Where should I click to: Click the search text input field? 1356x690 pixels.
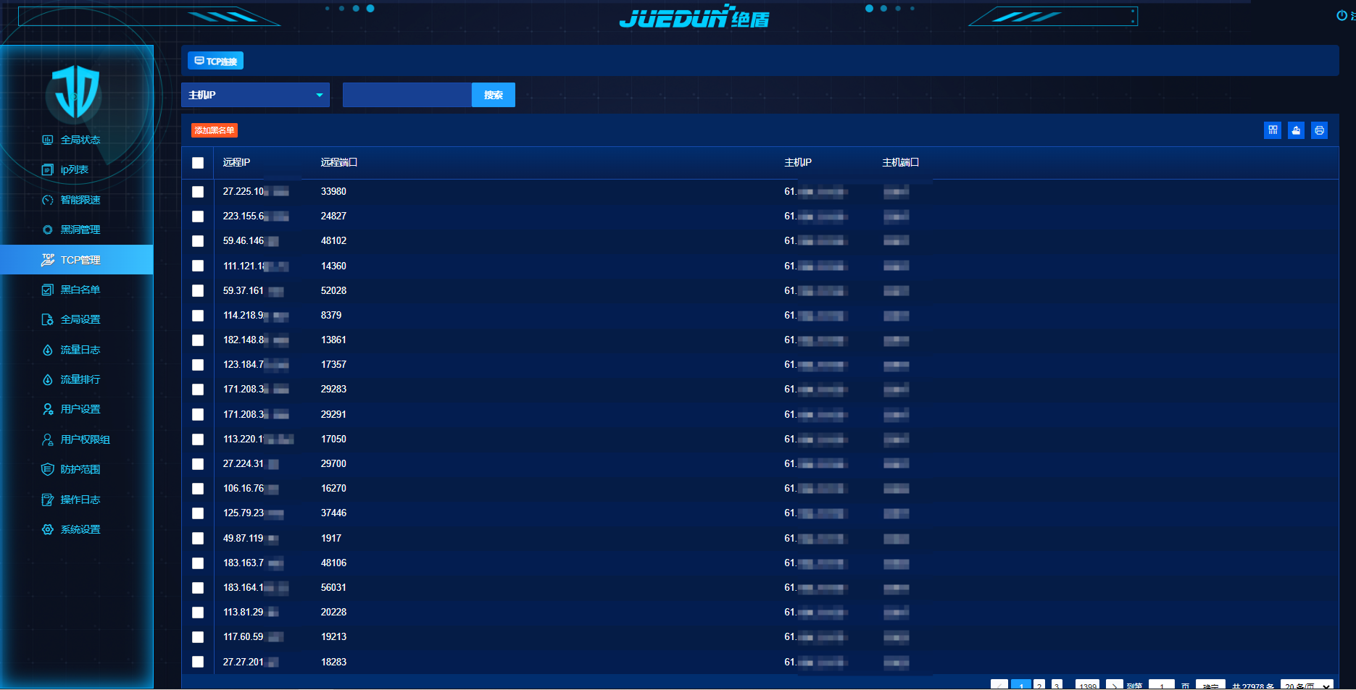coord(407,95)
